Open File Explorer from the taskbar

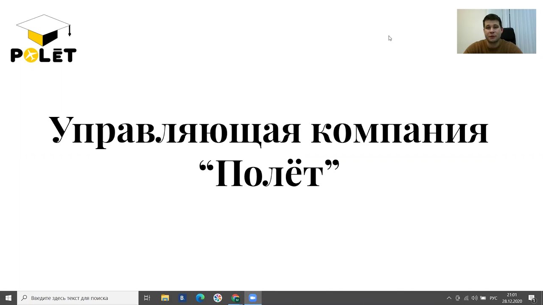(165, 298)
